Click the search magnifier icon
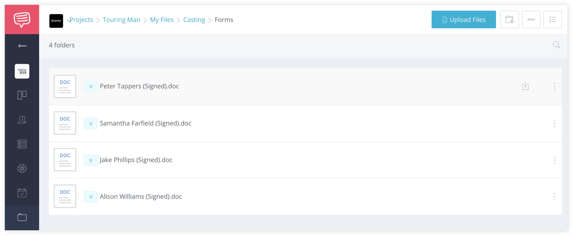The image size is (573, 236). (556, 45)
